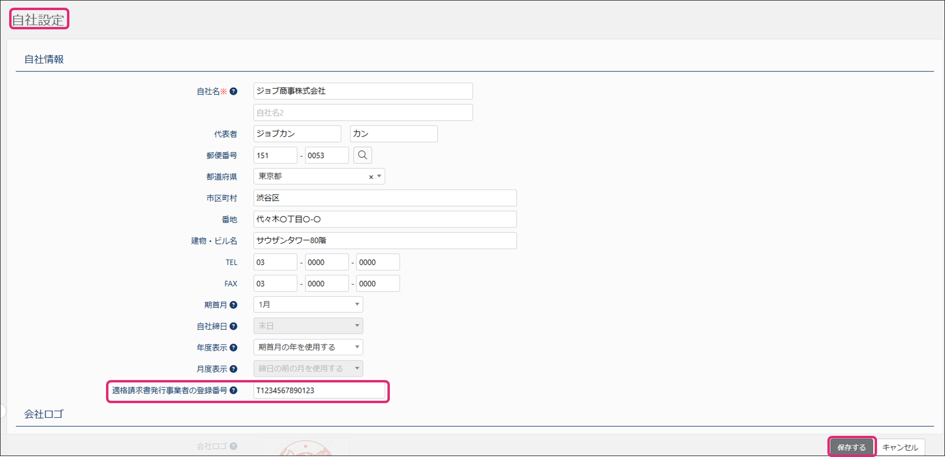The height and width of the screenshot is (457, 945).
Task: Click the empty 自社名2 input field
Action: 362,113
